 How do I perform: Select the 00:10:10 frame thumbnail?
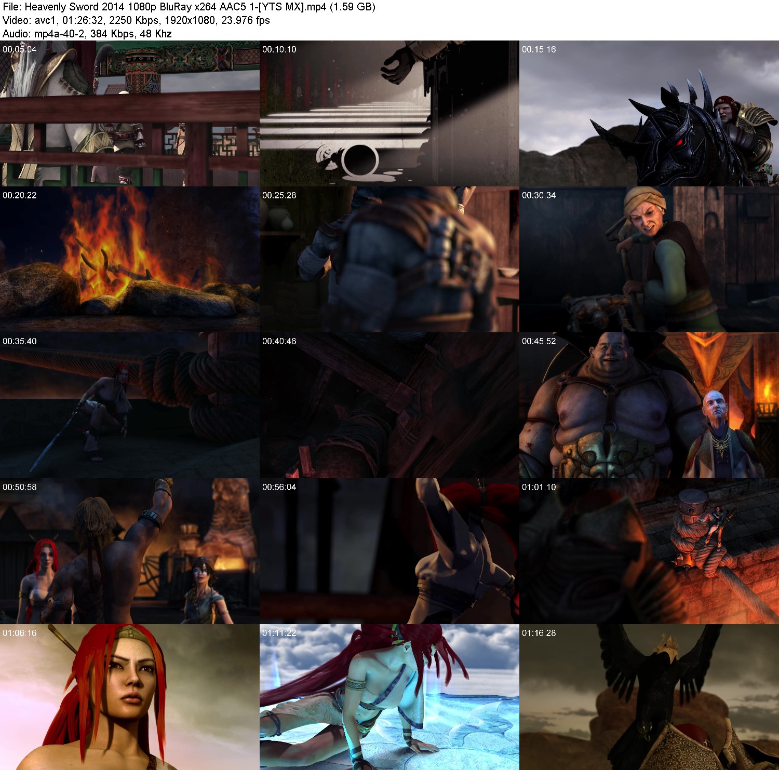click(x=389, y=113)
